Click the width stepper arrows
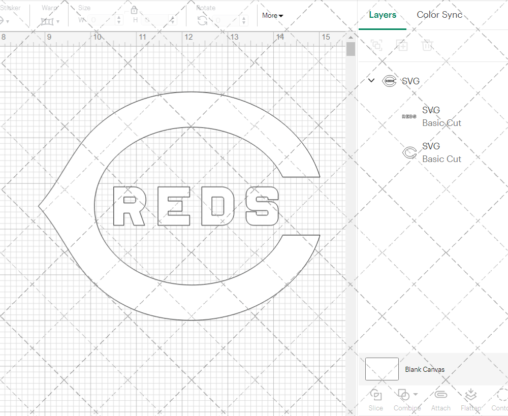508x416 pixels. (x=119, y=20)
